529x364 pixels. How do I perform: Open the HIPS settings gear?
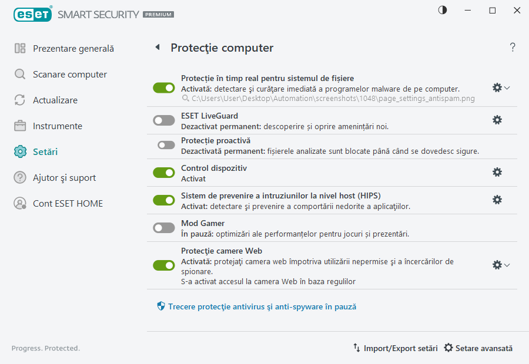pyautogui.click(x=497, y=200)
